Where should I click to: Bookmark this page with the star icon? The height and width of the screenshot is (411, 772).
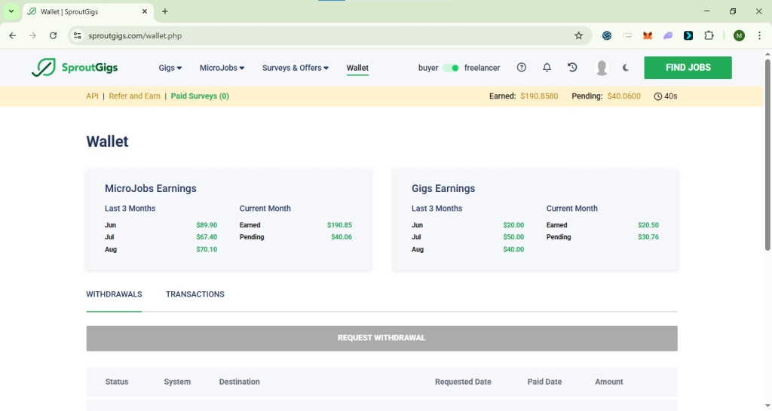click(x=578, y=35)
